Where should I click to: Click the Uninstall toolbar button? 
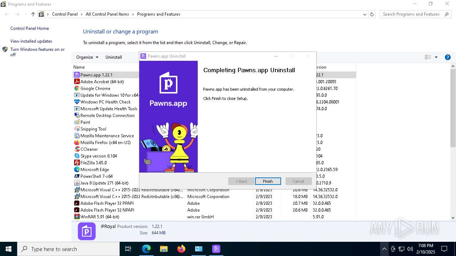tap(114, 57)
